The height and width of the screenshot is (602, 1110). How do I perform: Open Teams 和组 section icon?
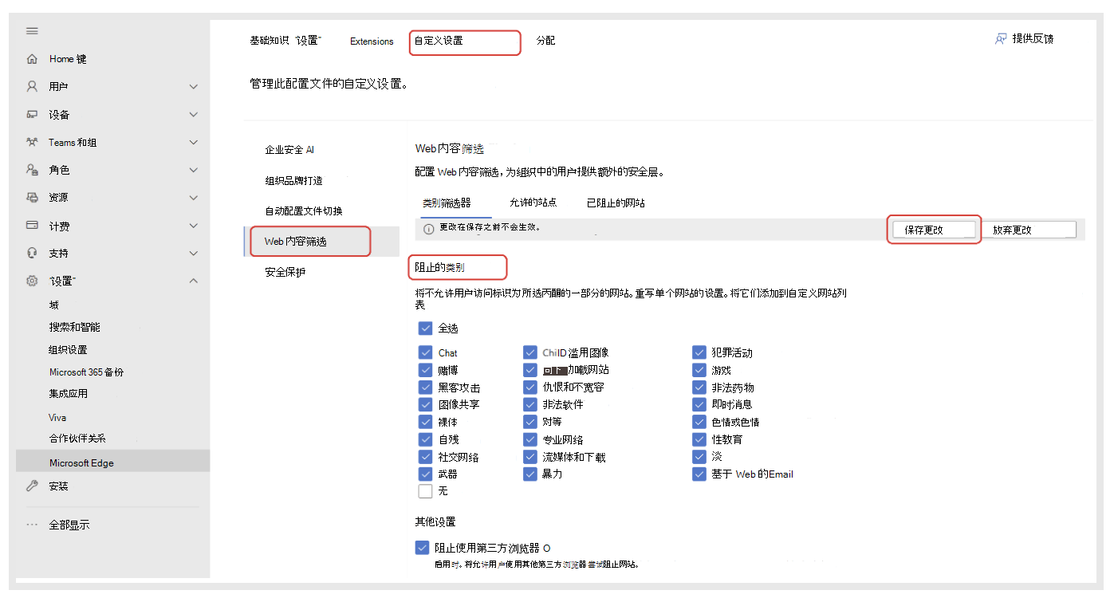coord(32,142)
